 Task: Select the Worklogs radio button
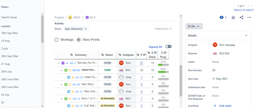point(56,40)
